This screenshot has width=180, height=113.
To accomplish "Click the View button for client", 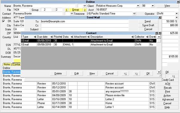I will click(x=167, y=6).
